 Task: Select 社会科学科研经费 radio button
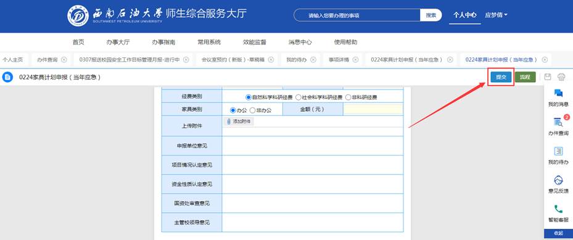[298, 97]
